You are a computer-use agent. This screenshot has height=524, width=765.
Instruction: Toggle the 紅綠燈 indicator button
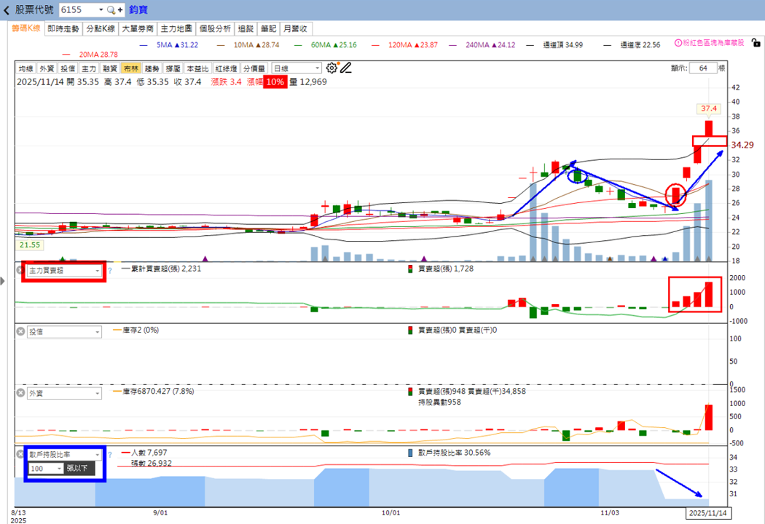pyautogui.click(x=226, y=68)
